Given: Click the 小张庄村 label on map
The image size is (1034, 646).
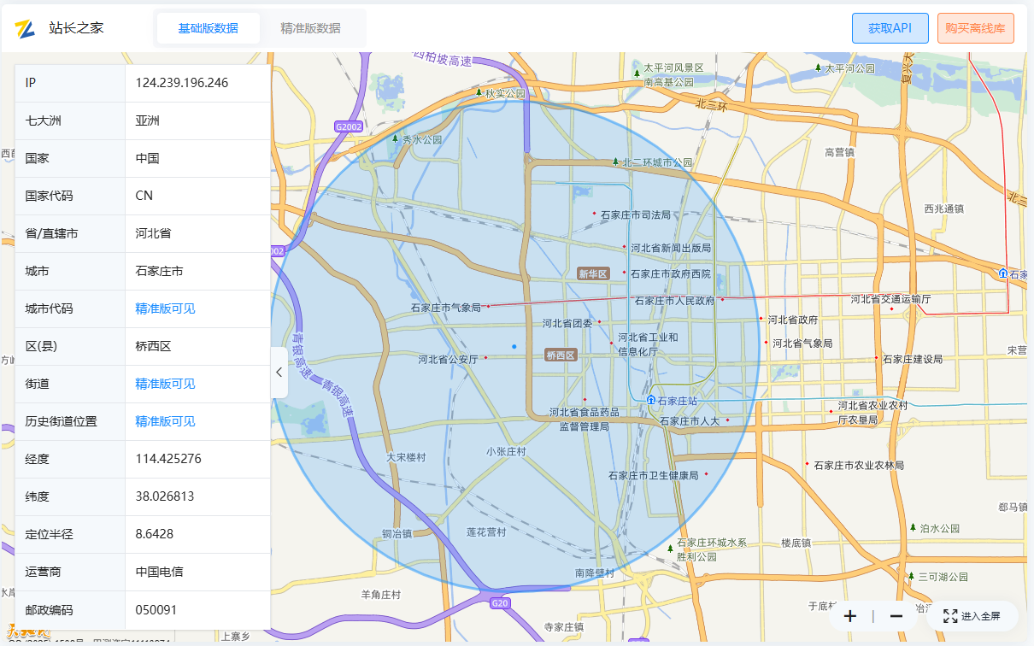Looking at the screenshot, I should [506, 451].
